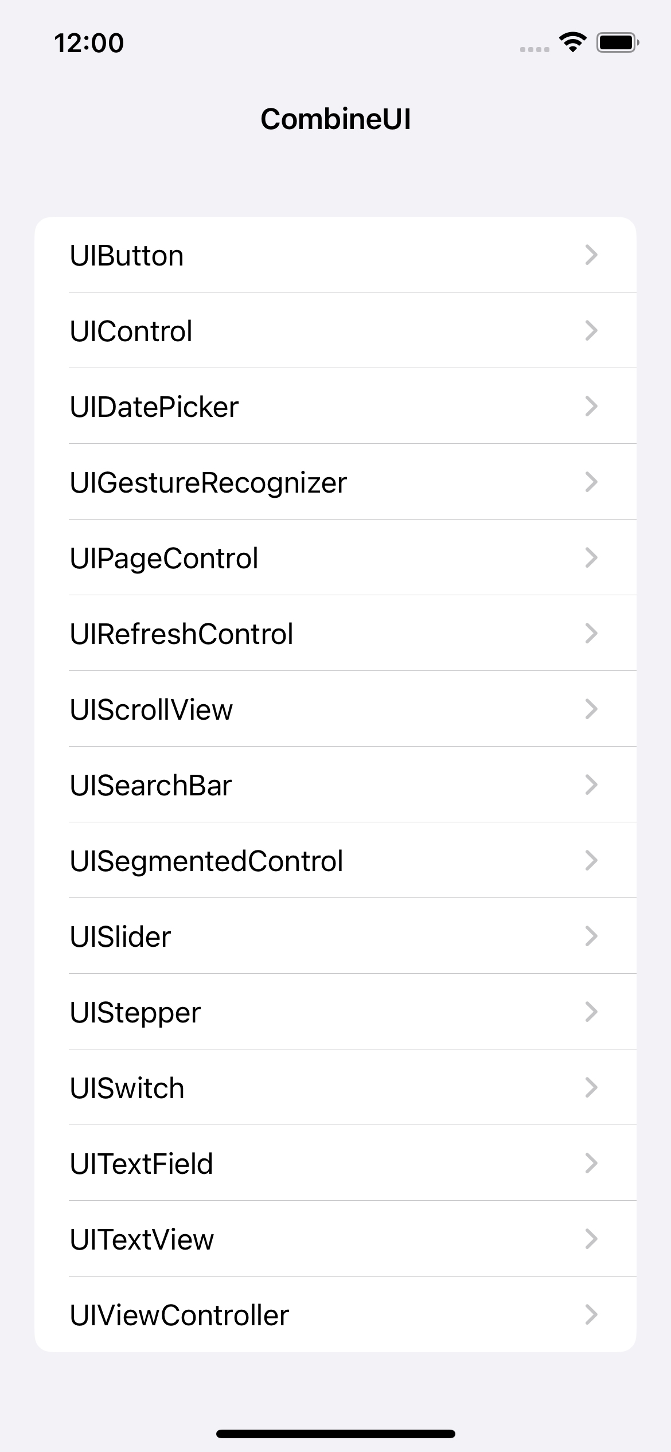This screenshot has height=1452, width=671.
Task: Tap the 12:00 clock in status bar
Action: [x=89, y=43]
